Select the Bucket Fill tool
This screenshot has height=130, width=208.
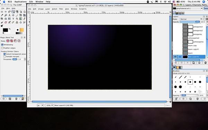(x=17, y=19)
